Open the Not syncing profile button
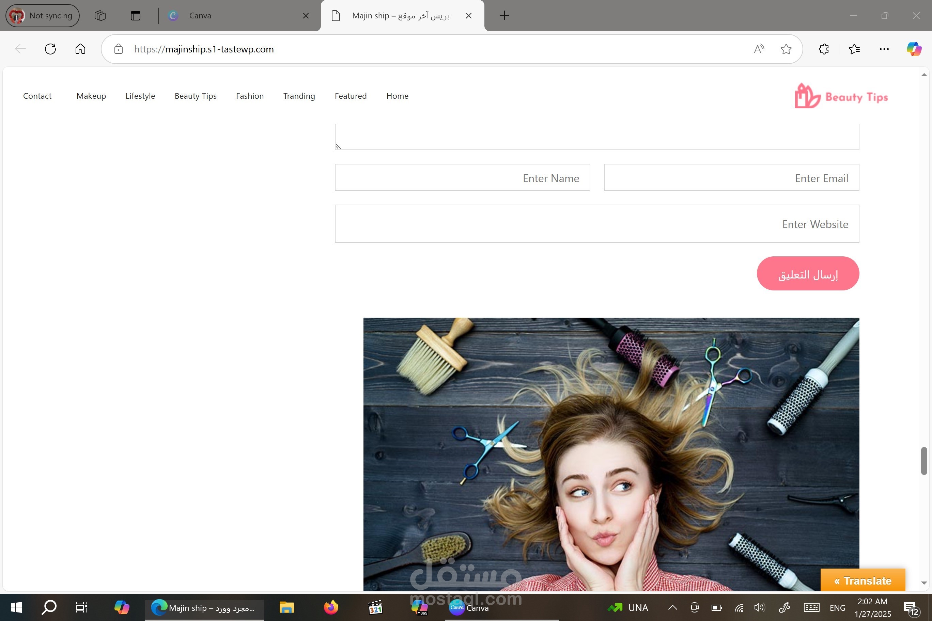The image size is (932, 621). (42, 16)
